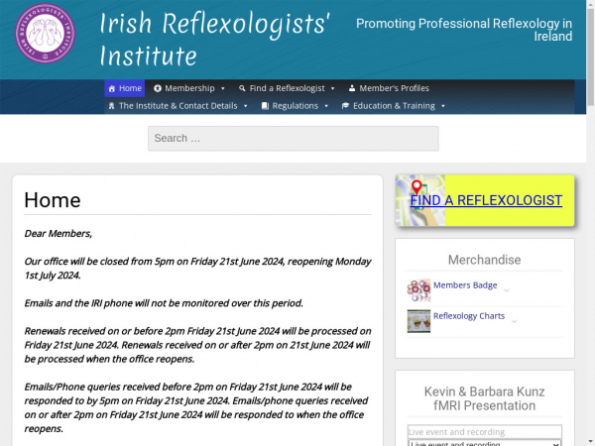The height and width of the screenshot is (446, 595).
Task: Expand the Regulations dropdown arrow
Action: coord(326,106)
